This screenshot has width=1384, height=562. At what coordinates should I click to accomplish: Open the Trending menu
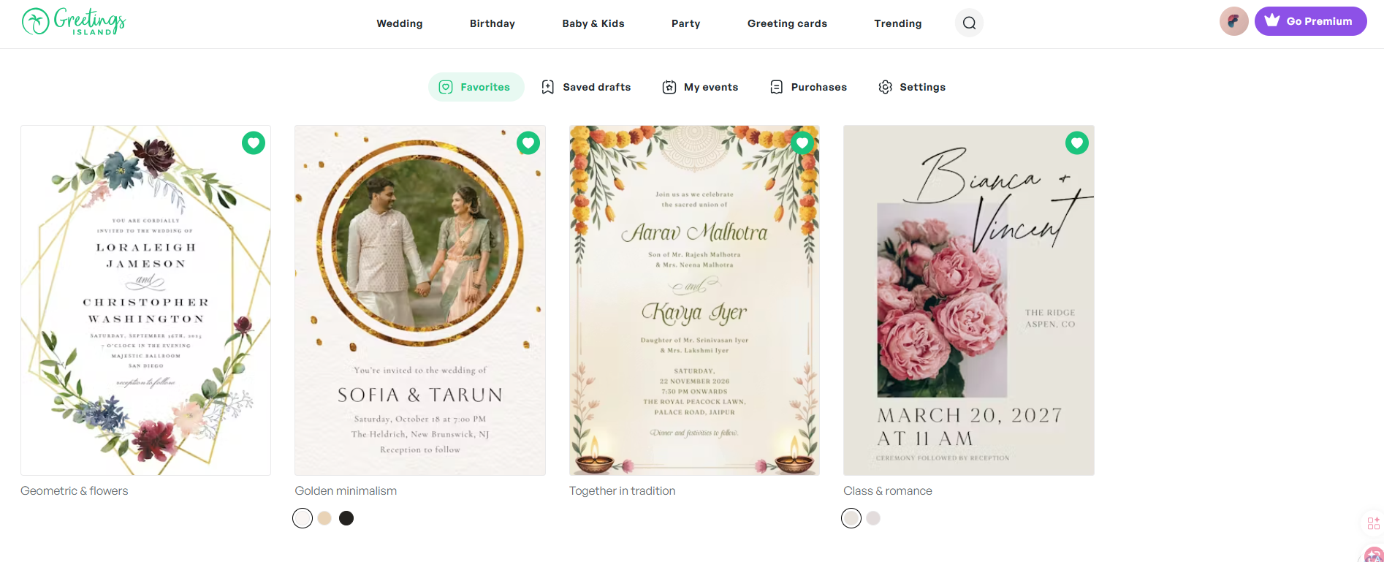coord(898,23)
